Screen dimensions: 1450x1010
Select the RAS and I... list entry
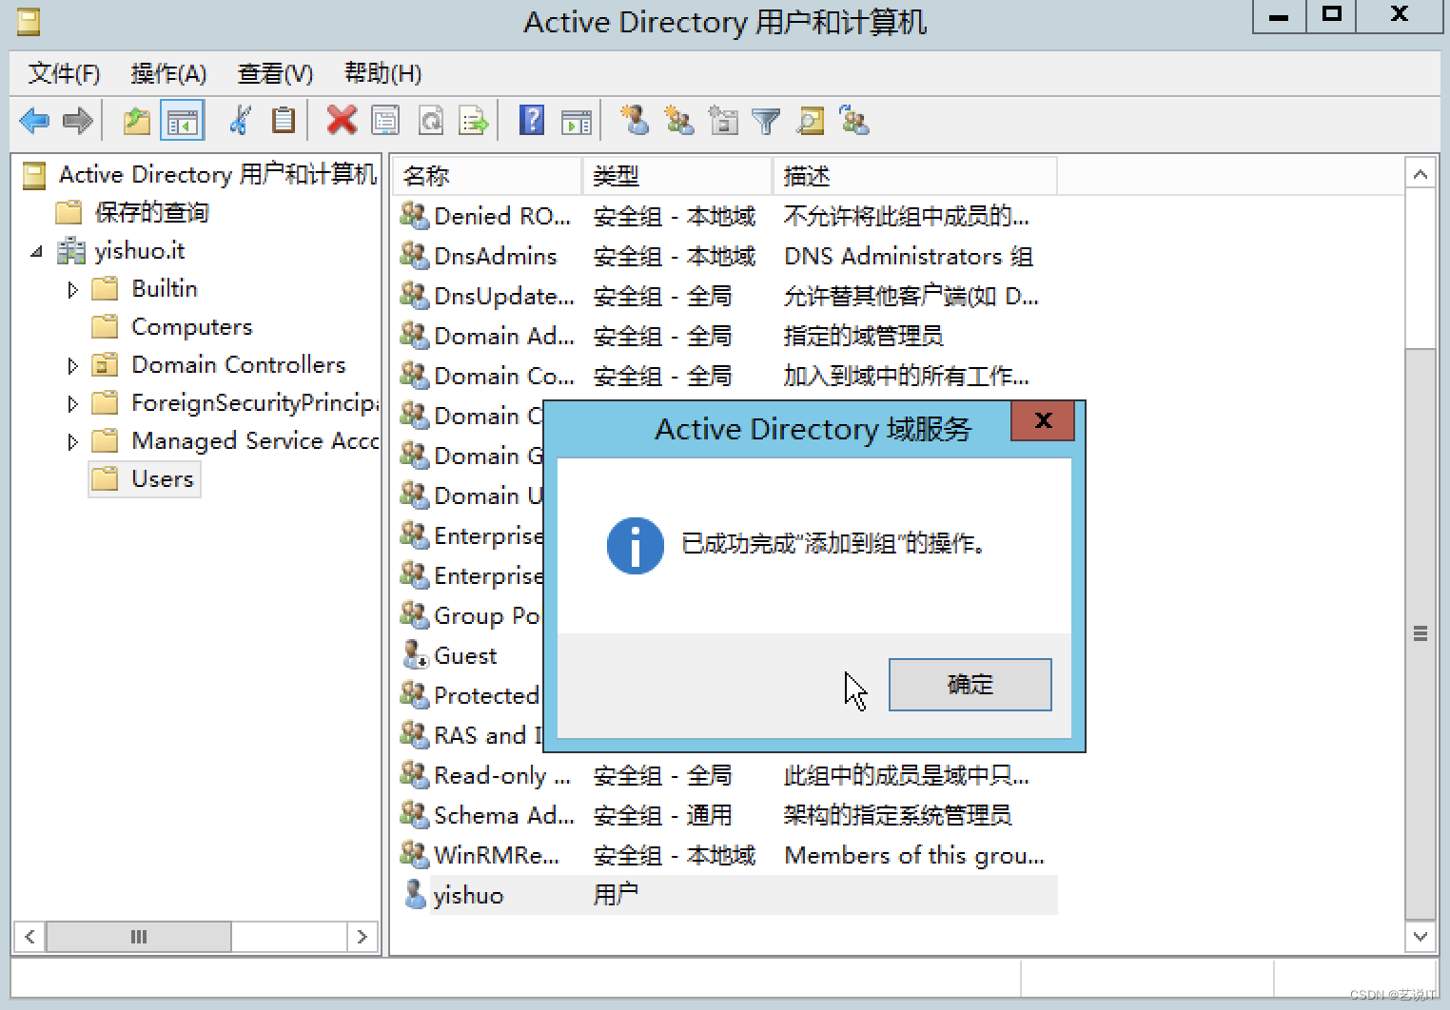click(487, 735)
